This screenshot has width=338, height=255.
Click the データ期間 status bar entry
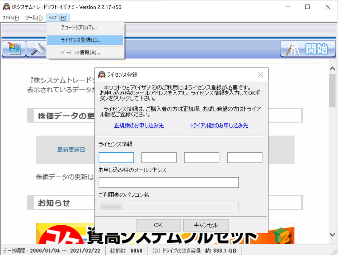pyautogui.click(x=52, y=251)
